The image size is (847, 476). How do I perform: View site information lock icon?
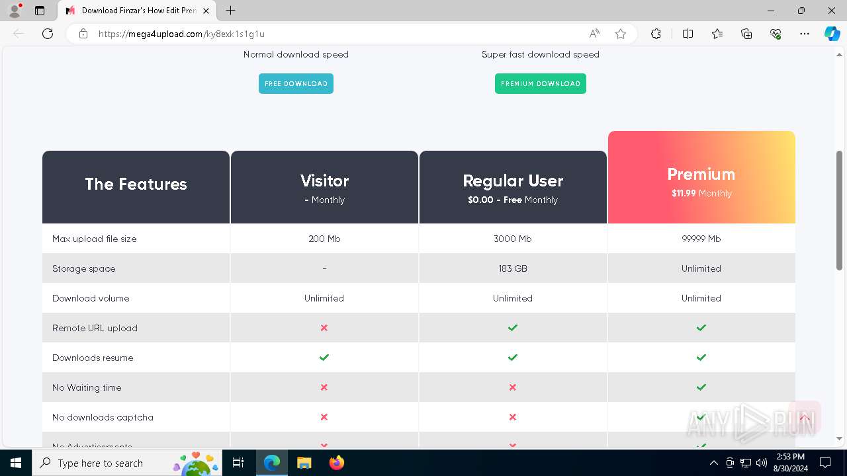(x=83, y=34)
